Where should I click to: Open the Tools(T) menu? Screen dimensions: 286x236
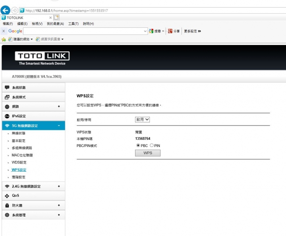tap(73, 24)
